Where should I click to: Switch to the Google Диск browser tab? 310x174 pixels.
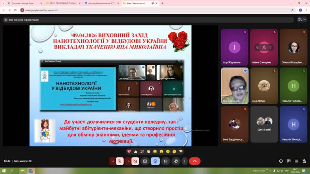(x=25, y=3)
